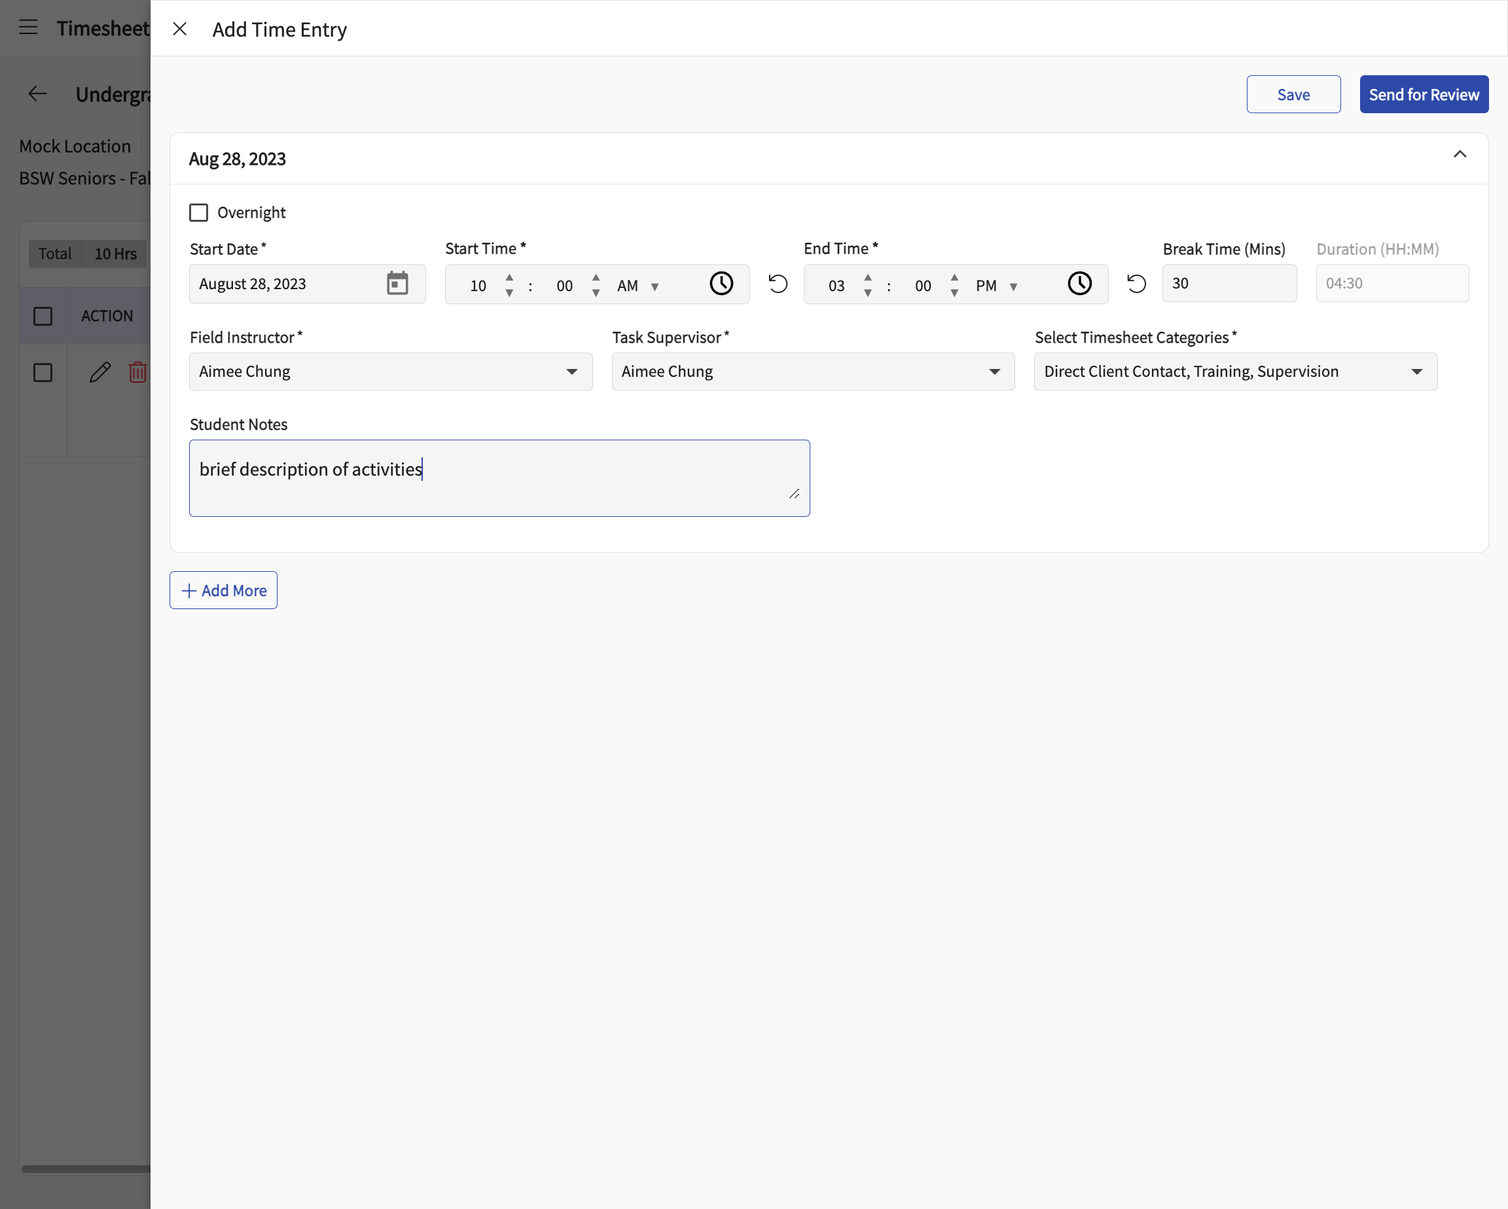Click the 10 Hrs total value
1508x1209 pixels.
pyautogui.click(x=115, y=254)
